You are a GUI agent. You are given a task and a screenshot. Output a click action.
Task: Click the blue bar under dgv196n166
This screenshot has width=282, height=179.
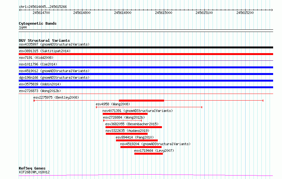coord(146,81)
